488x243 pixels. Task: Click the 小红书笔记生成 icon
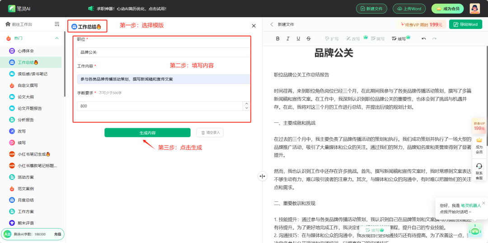click(x=12, y=154)
